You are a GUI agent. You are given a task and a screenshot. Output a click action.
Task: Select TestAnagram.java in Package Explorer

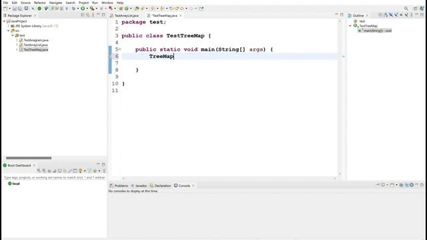click(36, 40)
